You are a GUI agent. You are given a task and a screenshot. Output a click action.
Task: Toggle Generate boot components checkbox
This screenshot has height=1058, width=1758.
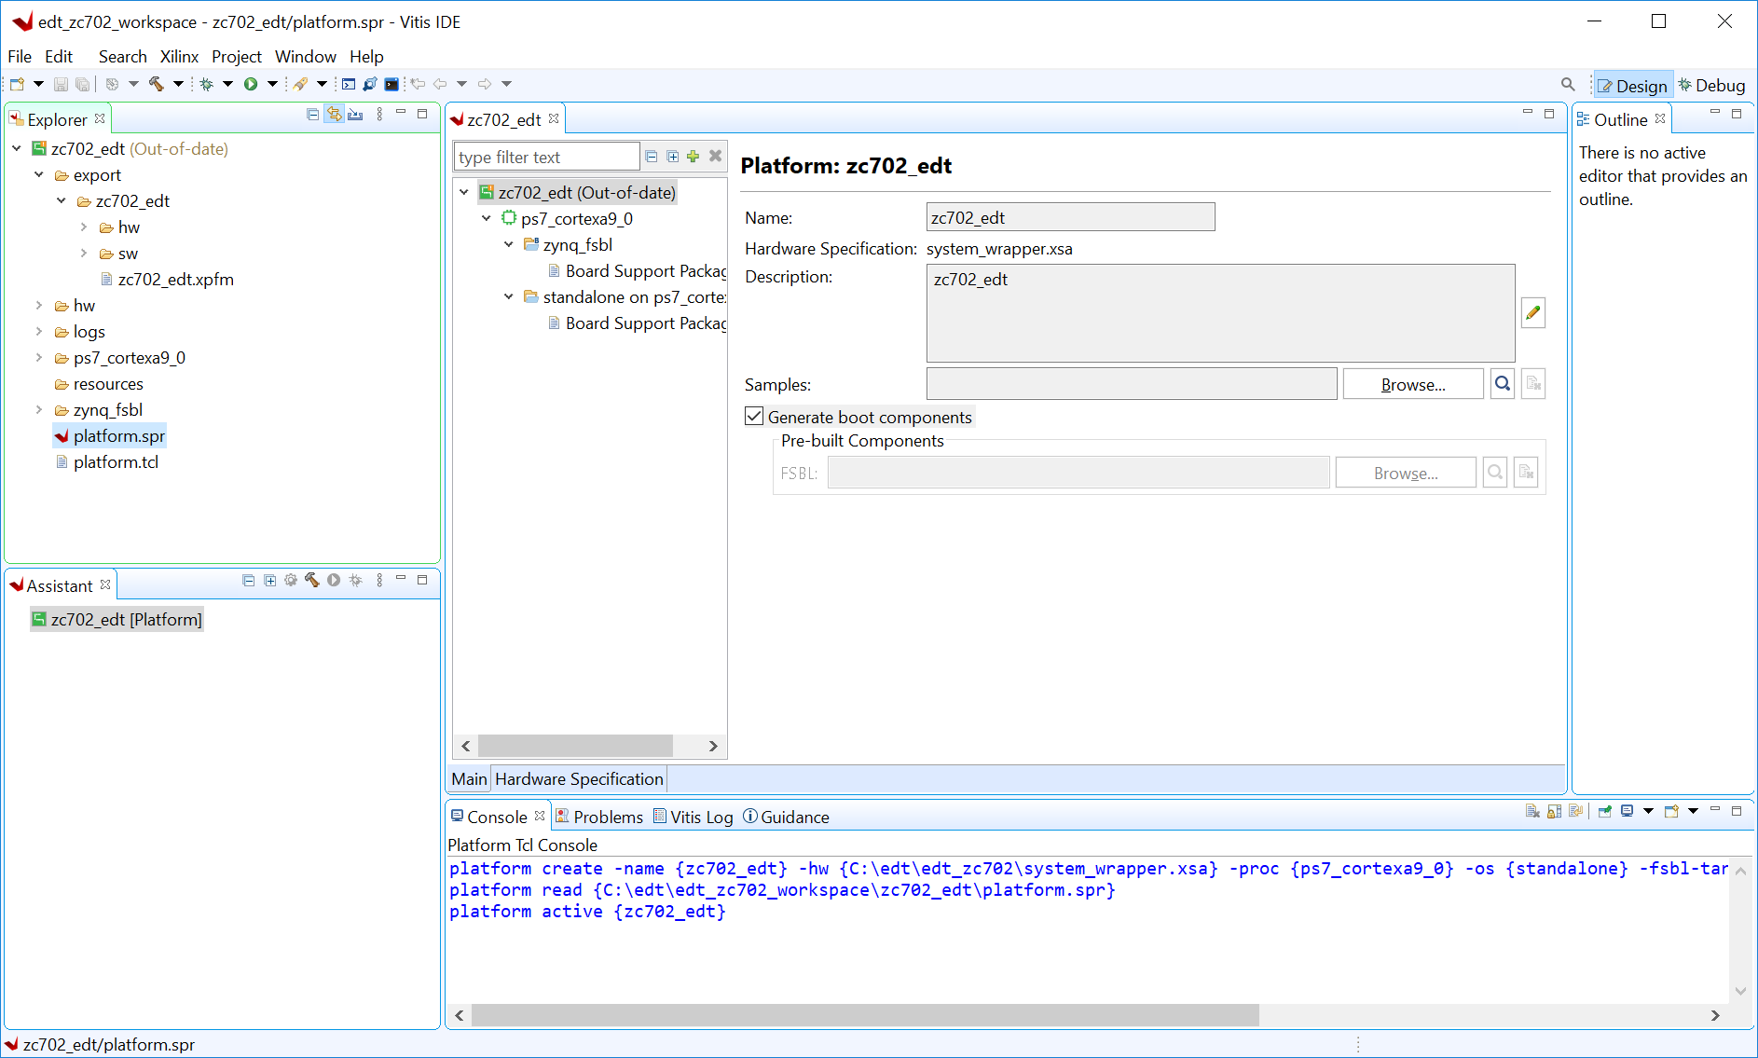754,417
